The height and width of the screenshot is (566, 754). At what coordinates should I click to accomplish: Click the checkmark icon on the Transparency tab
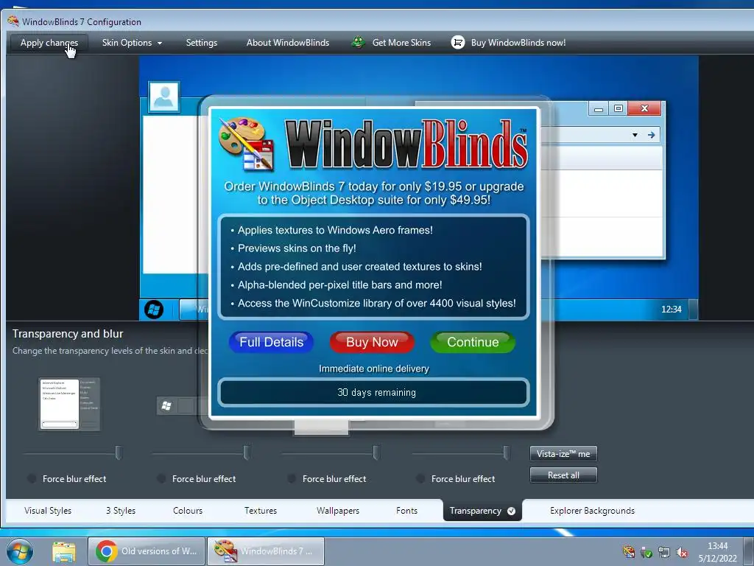(x=511, y=511)
